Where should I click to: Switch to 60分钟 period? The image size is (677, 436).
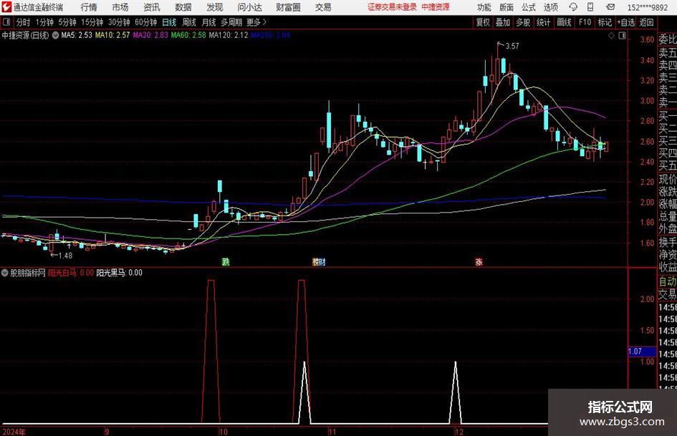click(145, 22)
